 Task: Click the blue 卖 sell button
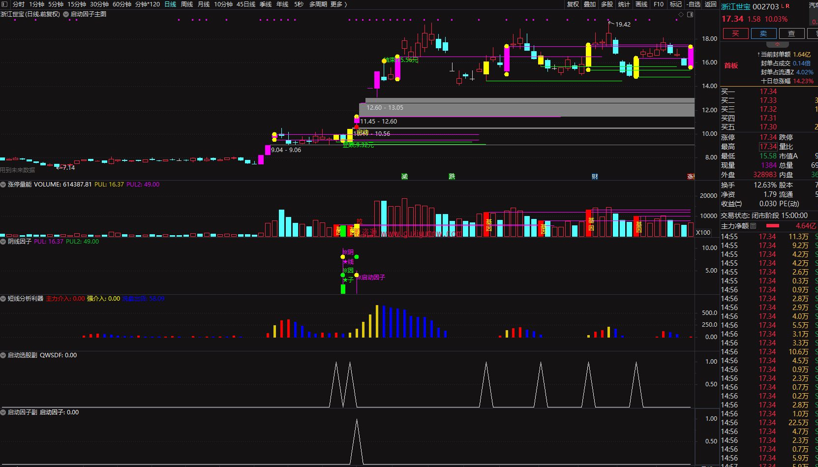763,33
